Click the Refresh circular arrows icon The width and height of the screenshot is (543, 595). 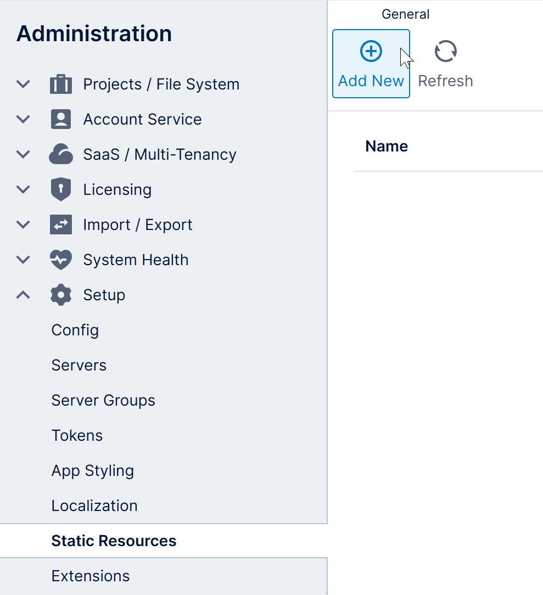pos(445,52)
